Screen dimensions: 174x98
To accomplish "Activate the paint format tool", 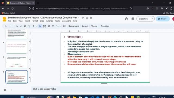I will pyautogui.click(x=29, y=26).
